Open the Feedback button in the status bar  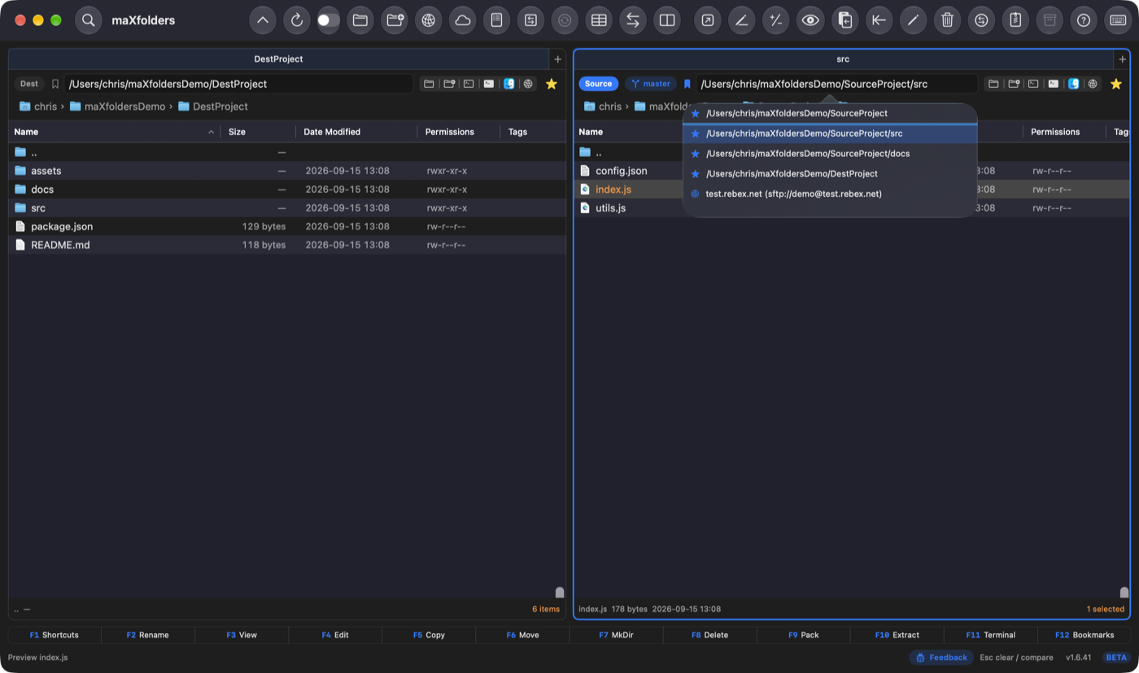941,658
